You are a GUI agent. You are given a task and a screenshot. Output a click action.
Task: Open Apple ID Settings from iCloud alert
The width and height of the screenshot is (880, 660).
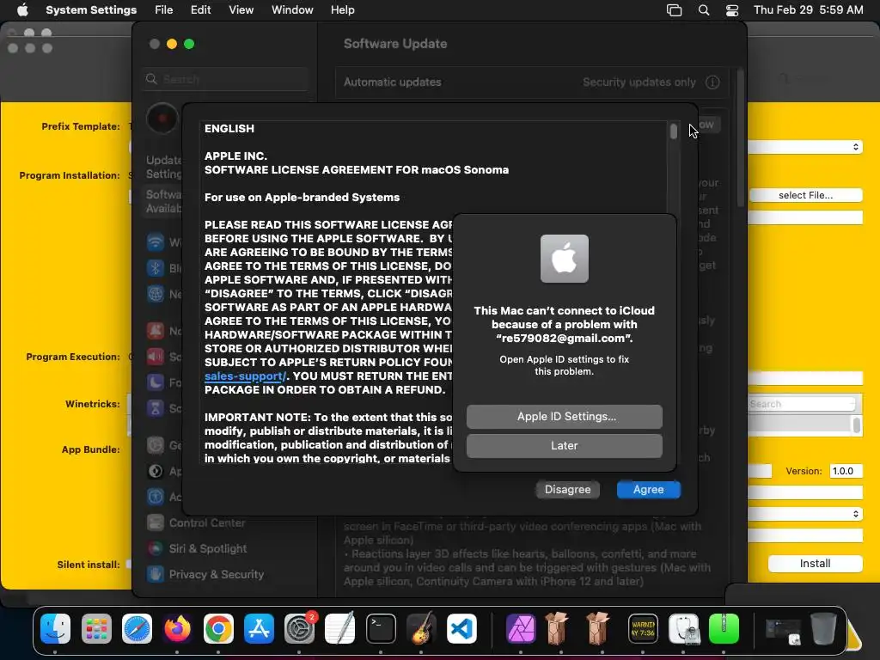point(564,417)
